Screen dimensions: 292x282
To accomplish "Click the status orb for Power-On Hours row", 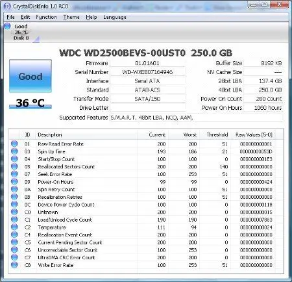I will [x=14, y=181].
